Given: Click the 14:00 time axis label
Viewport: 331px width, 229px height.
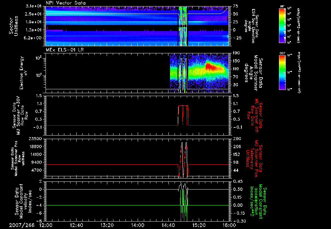Looking at the screenshot, I should (x=138, y=225).
